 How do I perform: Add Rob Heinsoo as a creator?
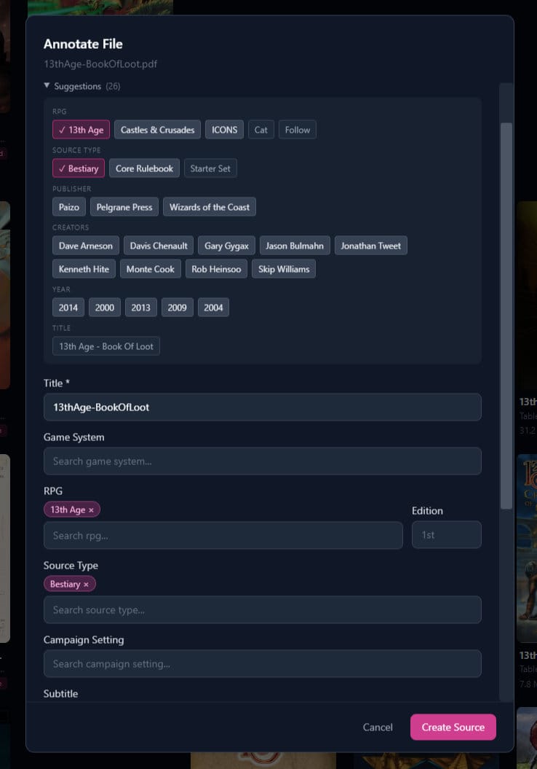216,269
